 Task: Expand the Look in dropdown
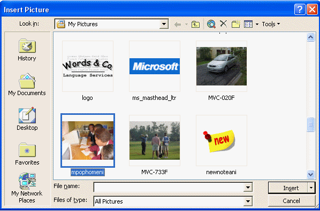(x=164, y=24)
